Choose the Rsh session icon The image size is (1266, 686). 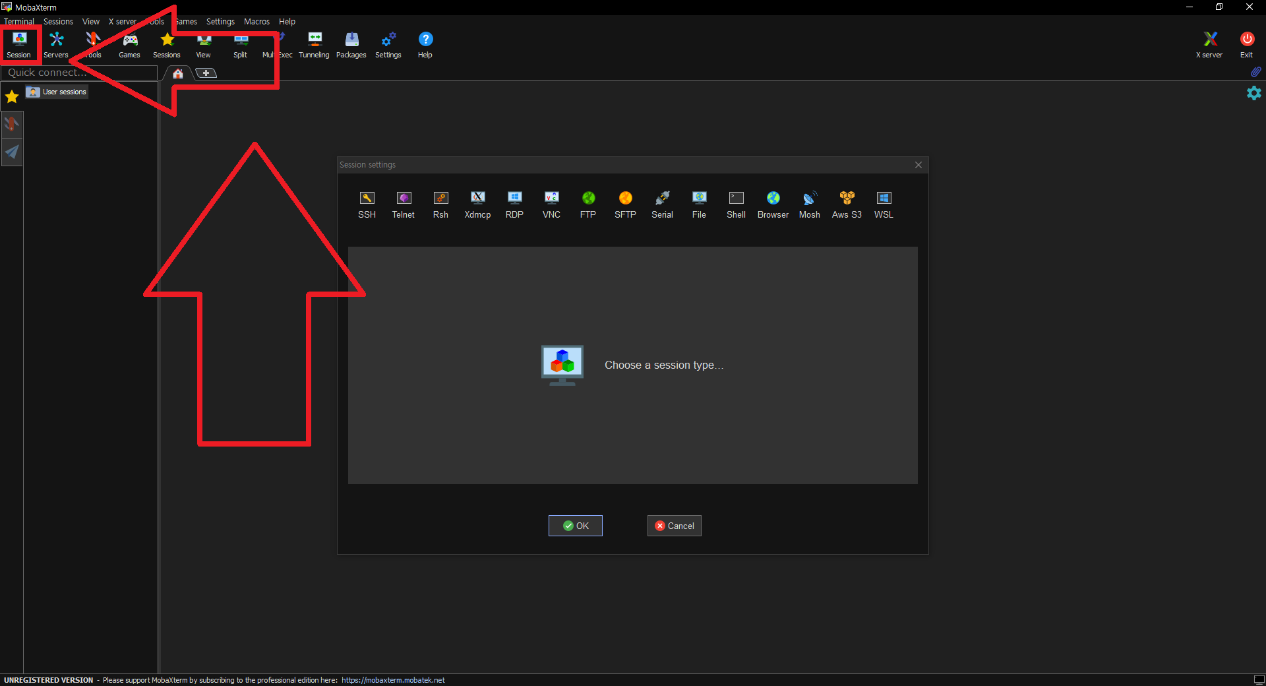tap(440, 205)
